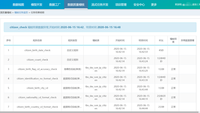Screen dimensions: 200x113
Task: Click the 退出 logout link
Action: (x=194, y=5)
